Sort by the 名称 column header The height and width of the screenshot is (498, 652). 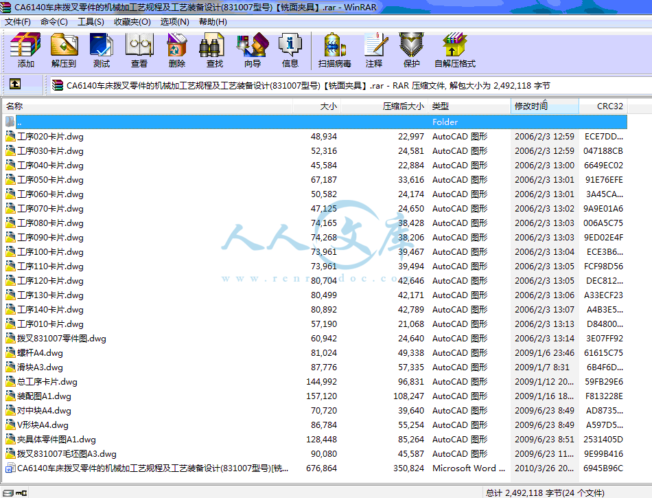tap(148, 106)
